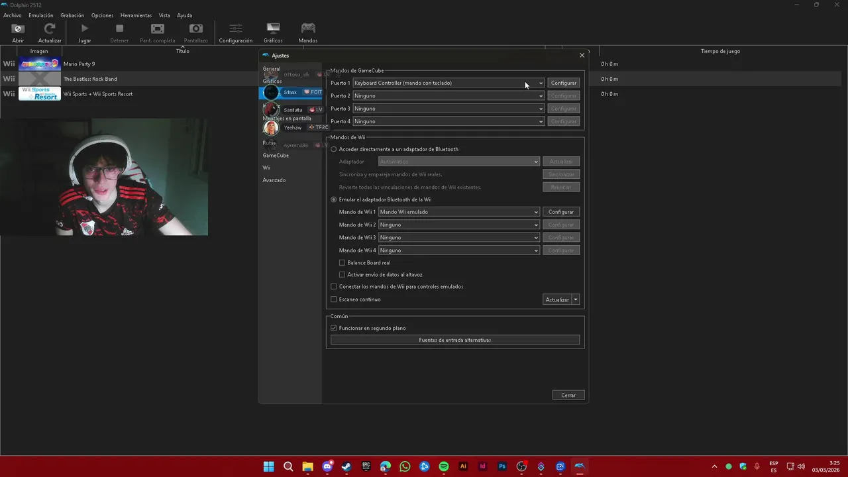Open the Opciones menu
Image resolution: width=848 pixels, height=477 pixels.
102,15
